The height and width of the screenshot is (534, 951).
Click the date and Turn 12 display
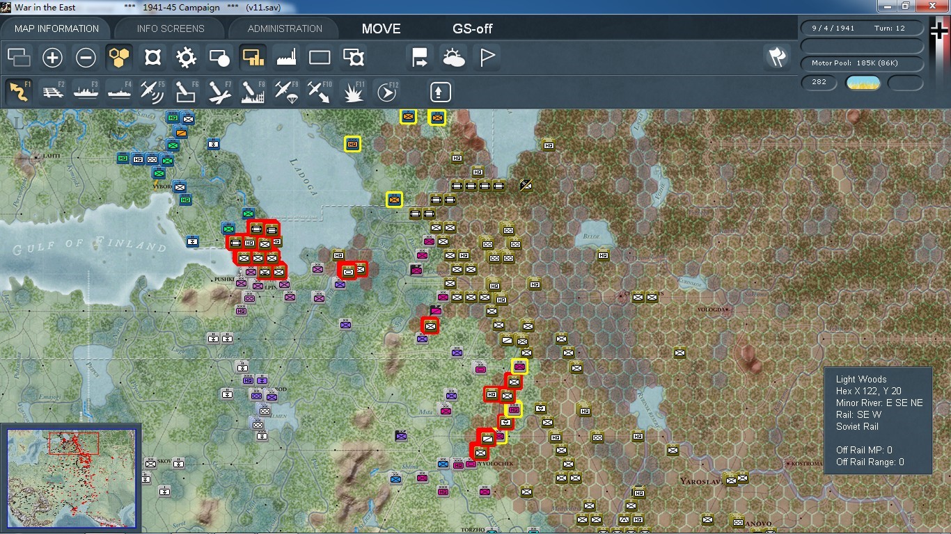863,29
